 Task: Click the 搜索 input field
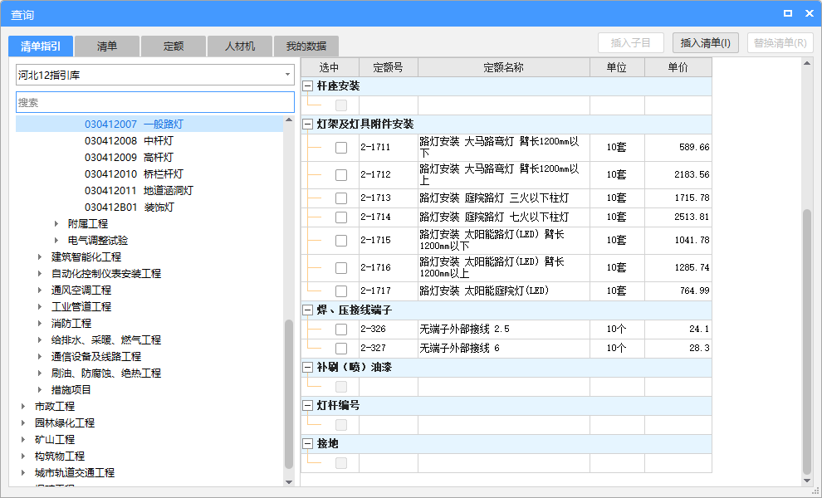pos(155,102)
